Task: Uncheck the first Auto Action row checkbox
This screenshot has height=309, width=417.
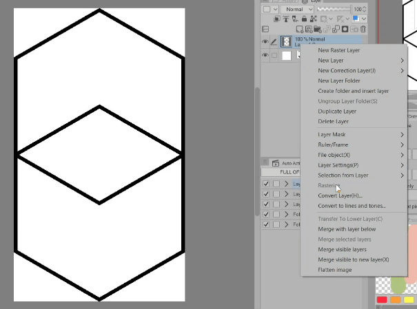Action: (x=266, y=184)
